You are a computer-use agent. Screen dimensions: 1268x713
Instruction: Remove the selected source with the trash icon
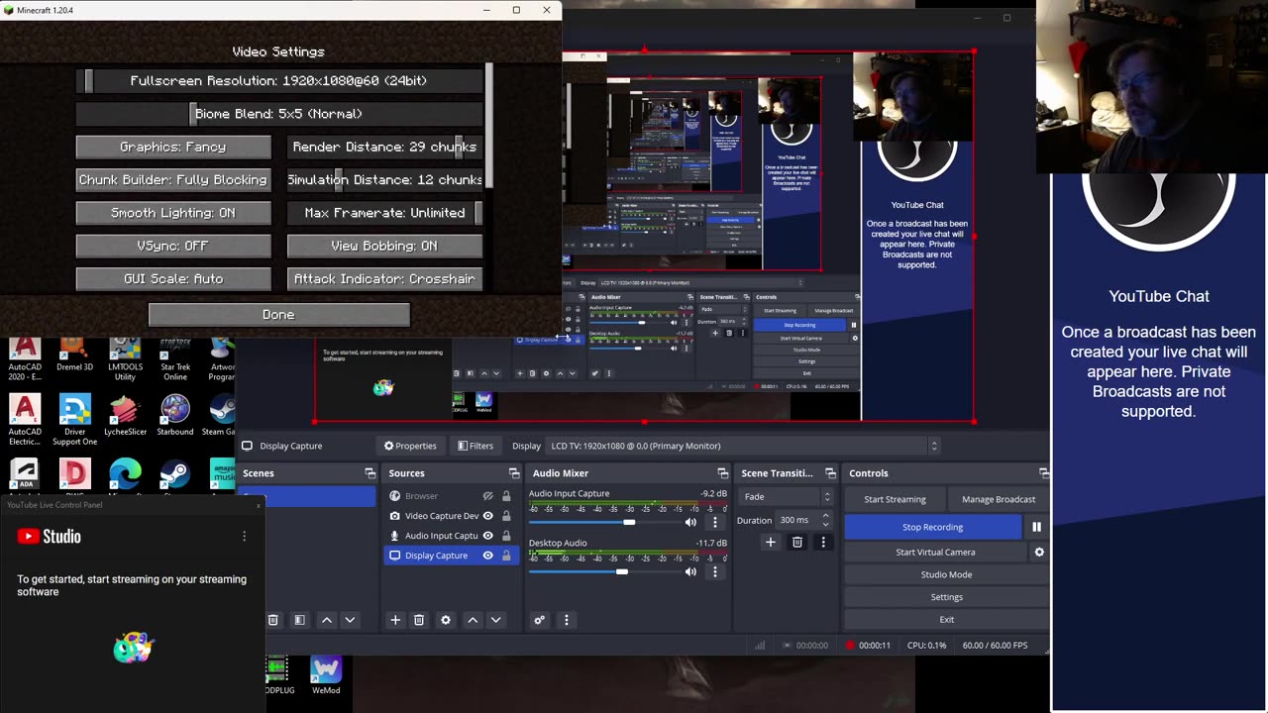click(x=419, y=620)
